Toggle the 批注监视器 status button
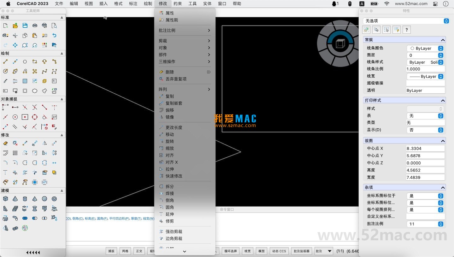Viewport: 454px width, 257px height. 302,251
